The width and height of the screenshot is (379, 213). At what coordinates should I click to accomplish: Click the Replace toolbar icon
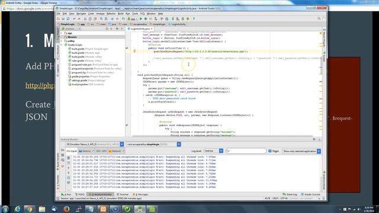coord(106,18)
